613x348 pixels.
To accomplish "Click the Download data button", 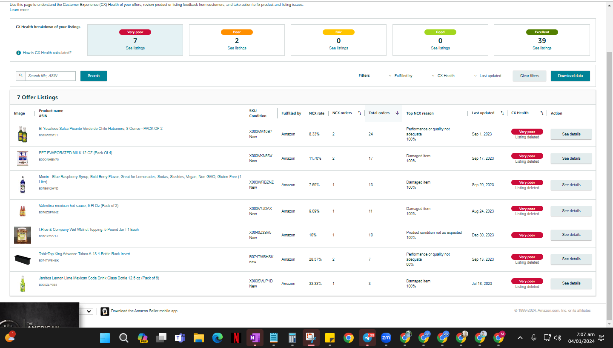I will 570,76.
